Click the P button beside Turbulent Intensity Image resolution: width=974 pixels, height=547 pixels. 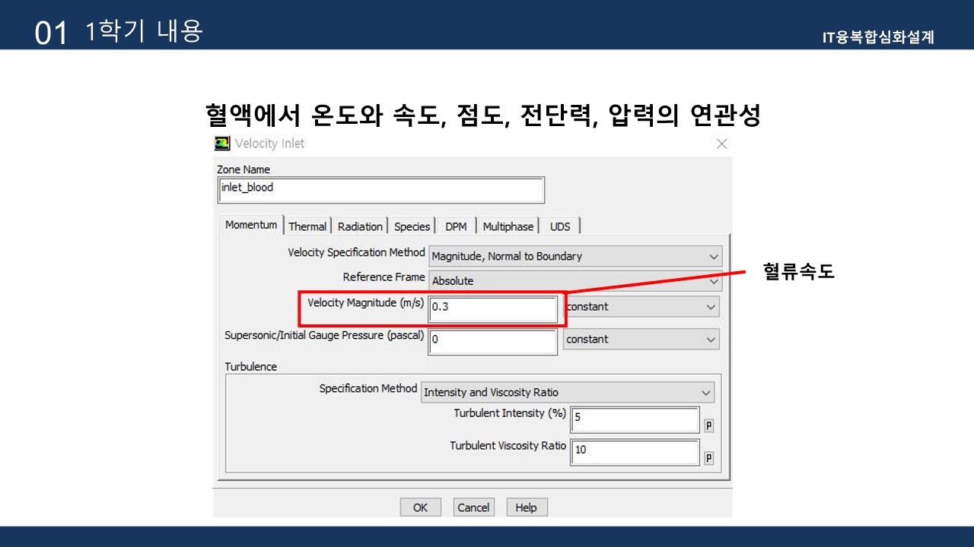pyautogui.click(x=709, y=426)
